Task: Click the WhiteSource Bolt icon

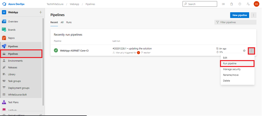Action: click(x=4, y=95)
